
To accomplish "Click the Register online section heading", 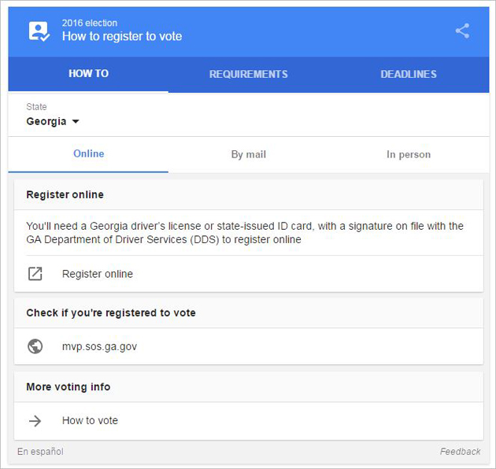I will pyautogui.click(x=65, y=194).
